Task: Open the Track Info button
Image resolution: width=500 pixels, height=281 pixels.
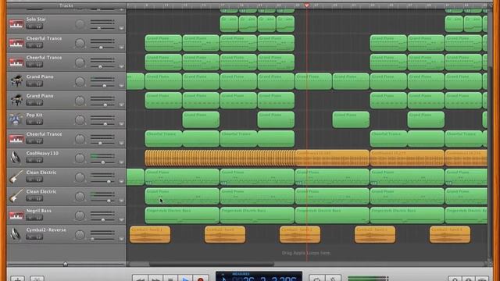Action: (469, 279)
